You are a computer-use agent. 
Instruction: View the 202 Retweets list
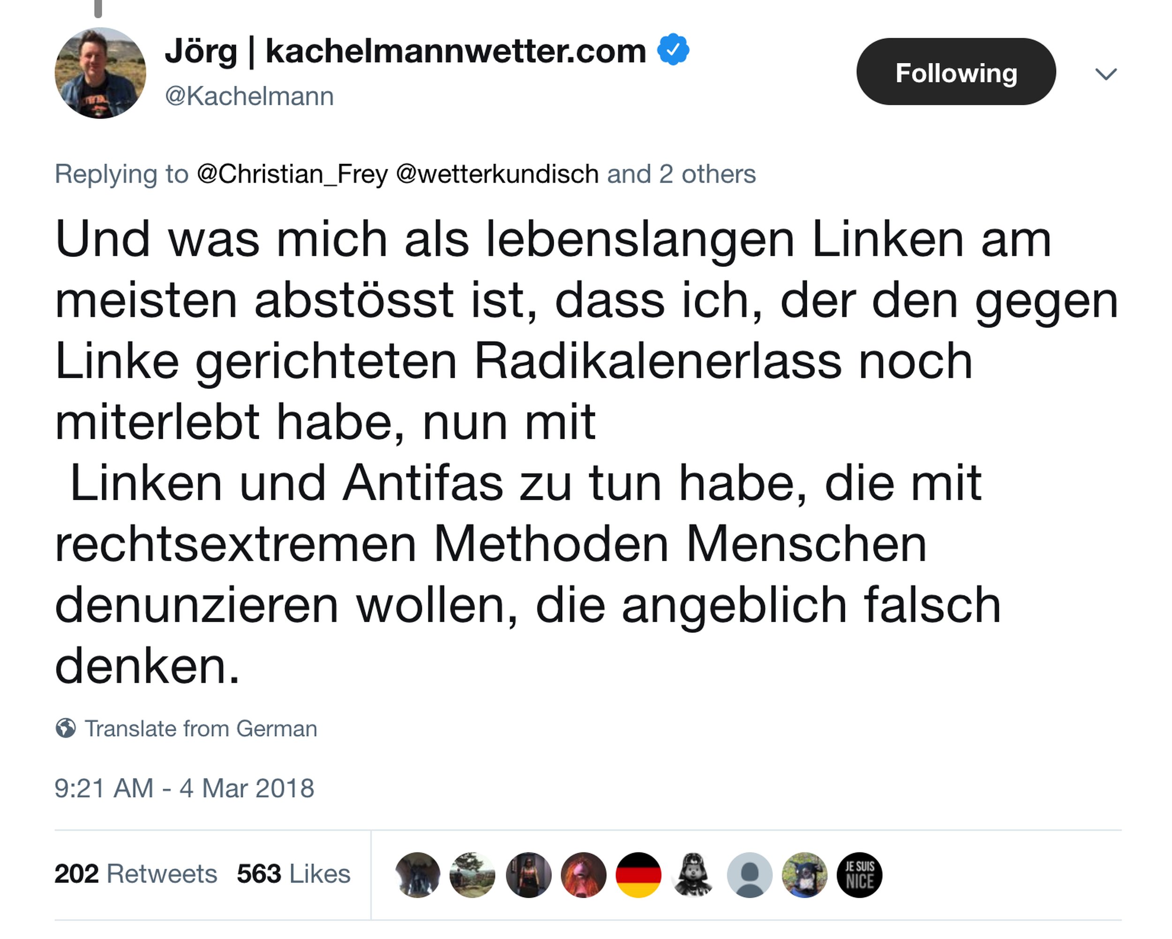[136, 874]
